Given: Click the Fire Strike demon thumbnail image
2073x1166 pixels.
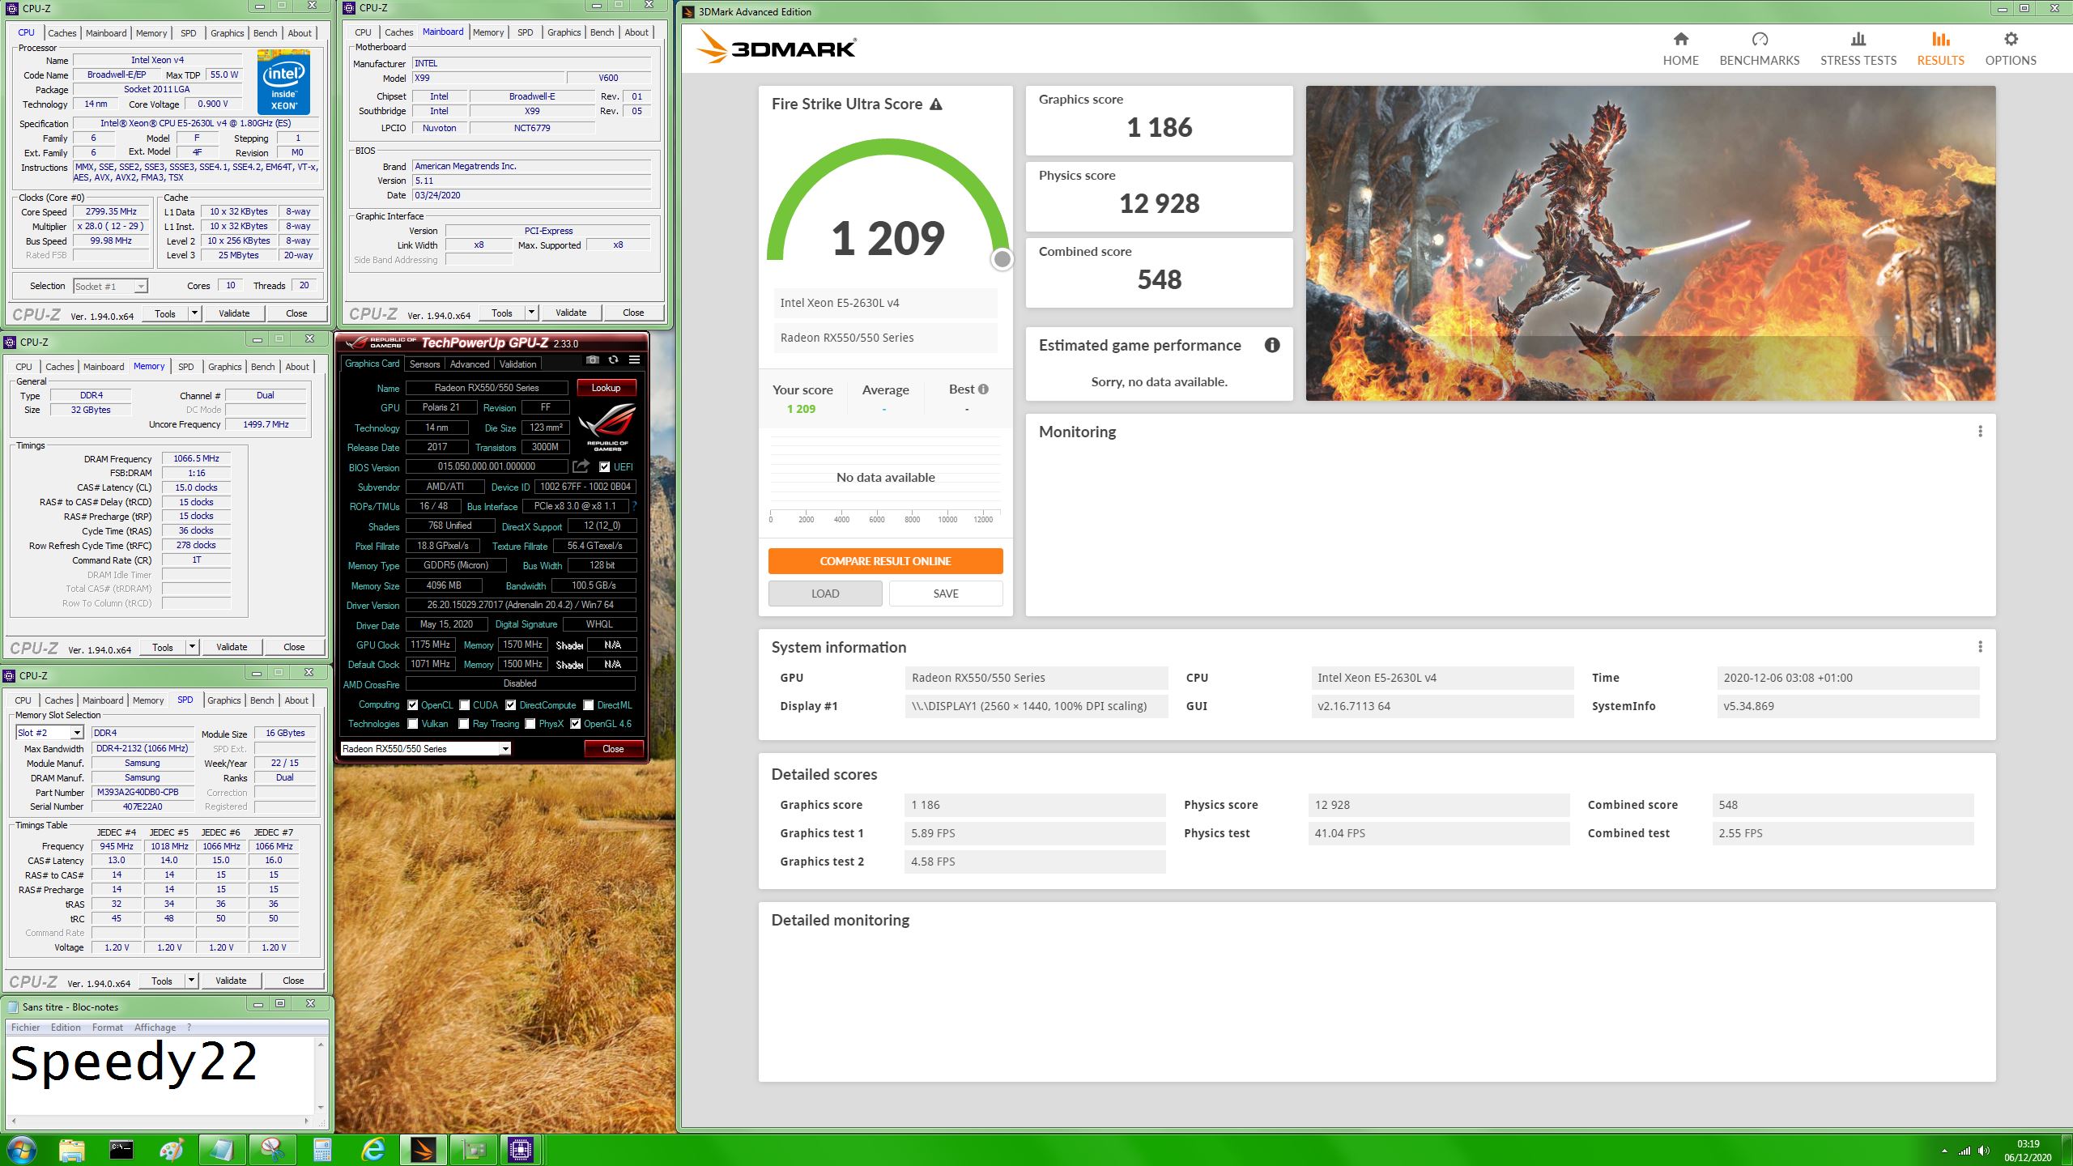Looking at the screenshot, I should click(1650, 243).
